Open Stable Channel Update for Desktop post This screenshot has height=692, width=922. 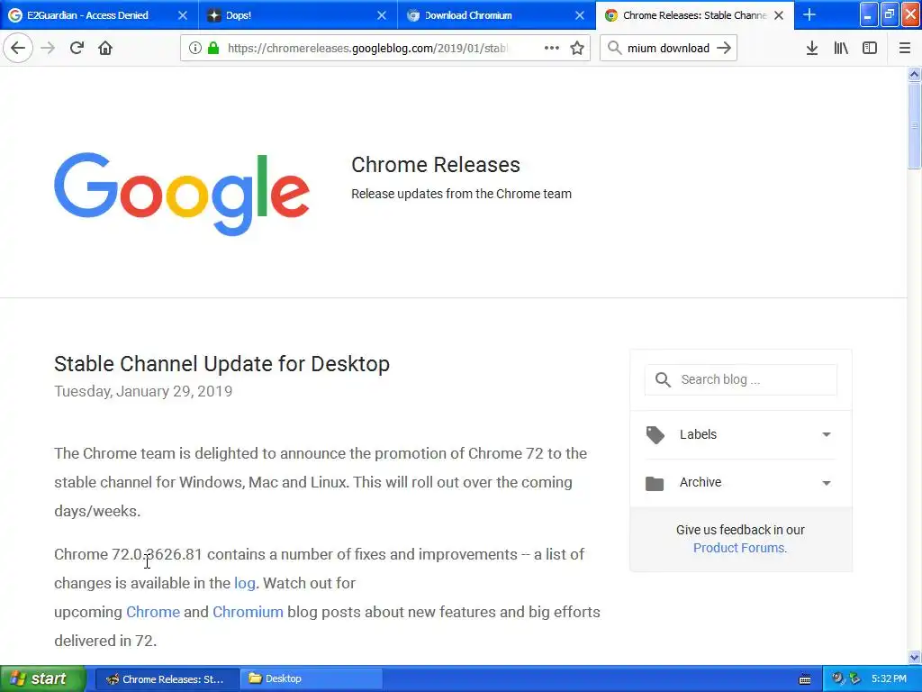(x=221, y=364)
